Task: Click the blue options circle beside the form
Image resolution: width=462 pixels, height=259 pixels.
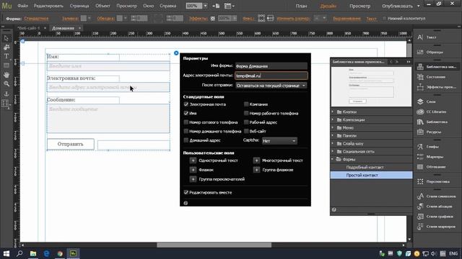Action: click(x=176, y=53)
